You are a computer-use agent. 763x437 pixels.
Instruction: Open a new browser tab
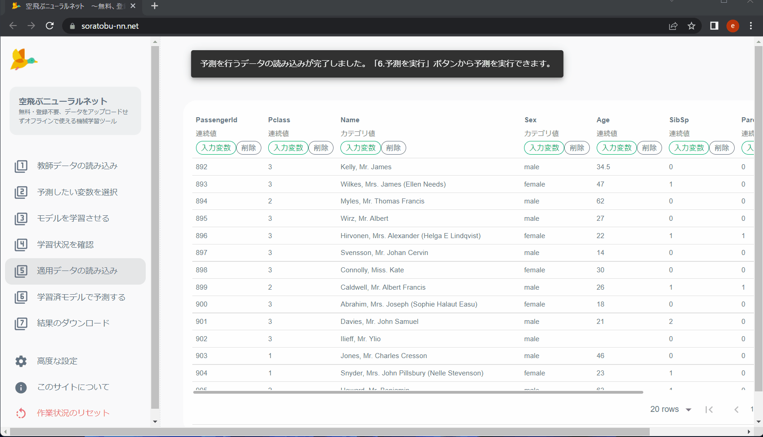pyautogui.click(x=154, y=6)
